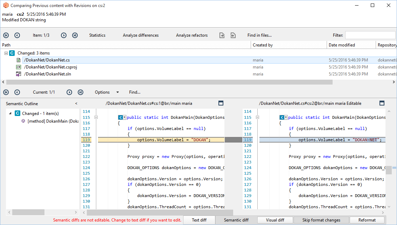The height and width of the screenshot is (225, 397).
Task: Click the diff viewer horizontal scrollbar
Action: click(x=160, y=213)
